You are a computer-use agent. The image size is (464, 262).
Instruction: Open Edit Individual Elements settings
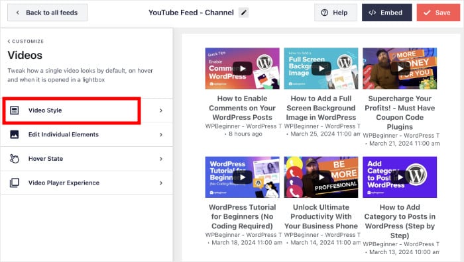point(87,135)
